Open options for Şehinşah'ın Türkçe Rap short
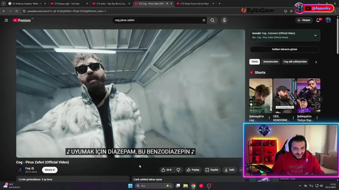The image size is (339, 190). pyautogui.click(x=317, y=118)
